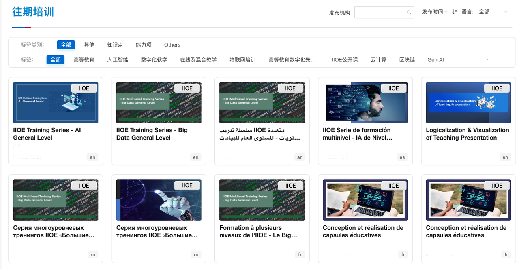The height and width of the screenshot is (269, 519).
Task: Select the 其他 tag category
Action: click(89, 45)
